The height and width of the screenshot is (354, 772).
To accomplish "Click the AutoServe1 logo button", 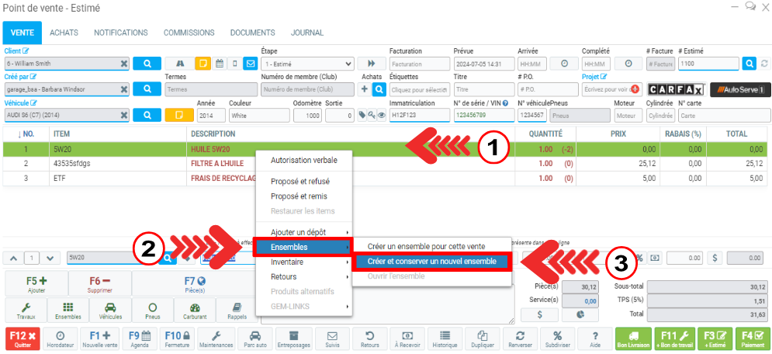I will pyautogui.click(x=740, y=89).
